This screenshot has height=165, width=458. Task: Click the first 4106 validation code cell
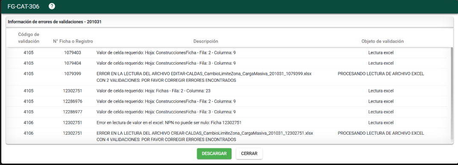coord(29,123)
